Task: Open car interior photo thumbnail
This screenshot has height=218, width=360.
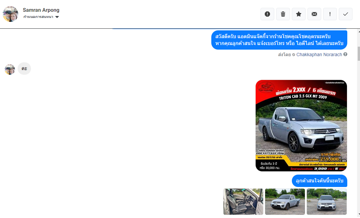Action: coord(243,201)
